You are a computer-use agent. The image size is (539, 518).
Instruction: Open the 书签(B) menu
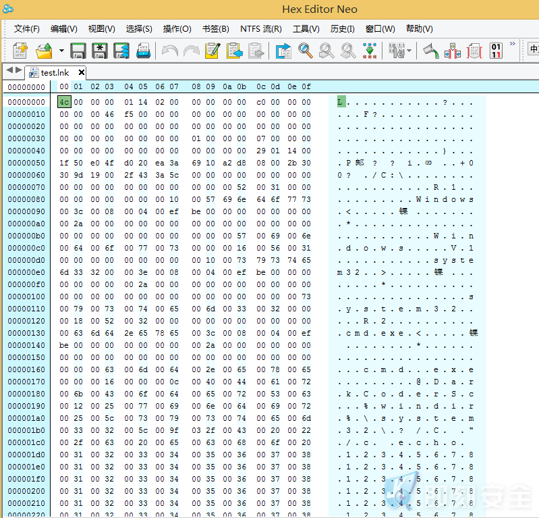215,29
